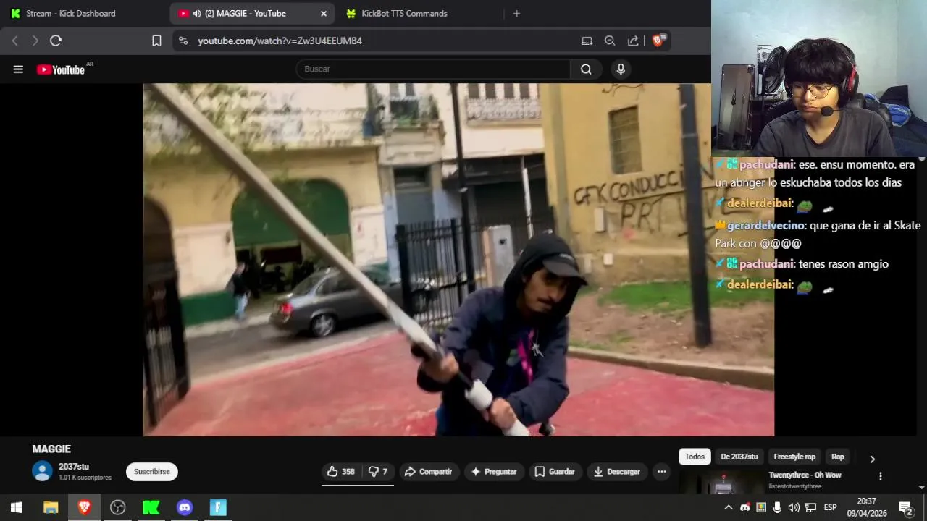The image size is (927, 521).
Task: Click the YouTube search magnifier button
Action: [586, 69]
